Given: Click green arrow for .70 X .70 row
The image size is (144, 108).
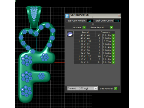Looking at the screenshot, I should pyautogui.click(x=113, y=50).
